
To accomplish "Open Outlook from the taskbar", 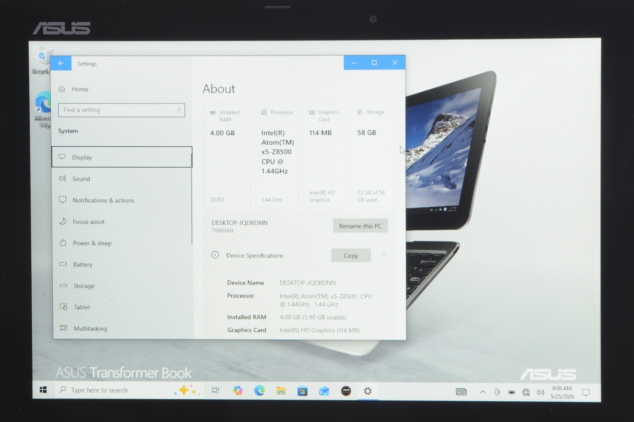I will [x=324, y=391].
